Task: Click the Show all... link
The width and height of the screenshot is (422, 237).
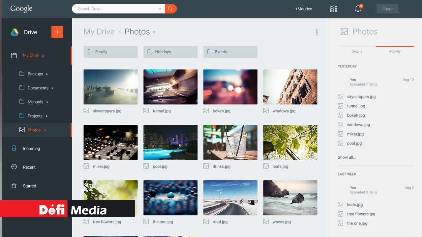Action: pos(347,157)
